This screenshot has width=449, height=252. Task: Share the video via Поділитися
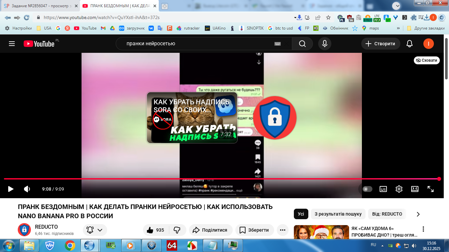(x=211, y=230)
